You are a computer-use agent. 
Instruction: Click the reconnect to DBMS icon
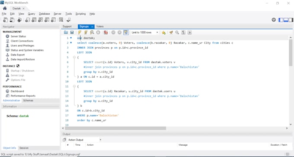(x=68, y=20)
